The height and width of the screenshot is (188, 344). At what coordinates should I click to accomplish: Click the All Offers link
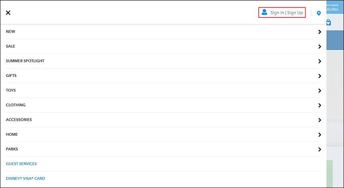tap(332, 9)
